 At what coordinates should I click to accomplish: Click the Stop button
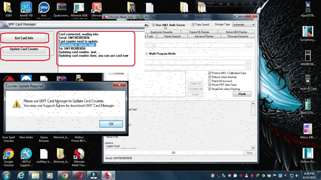click(x=249, y=153)
